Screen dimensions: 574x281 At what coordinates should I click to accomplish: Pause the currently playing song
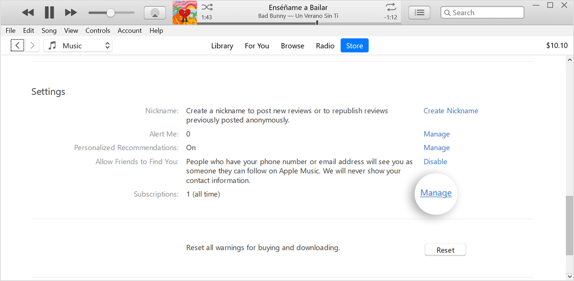click(49, 12)
